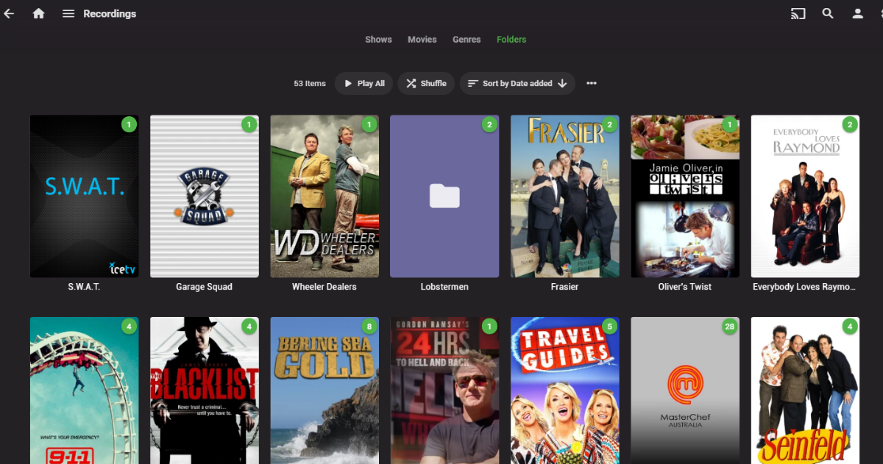
Task: Open the Everybody Loves Raymond poster
Action: tap(805, 196)
